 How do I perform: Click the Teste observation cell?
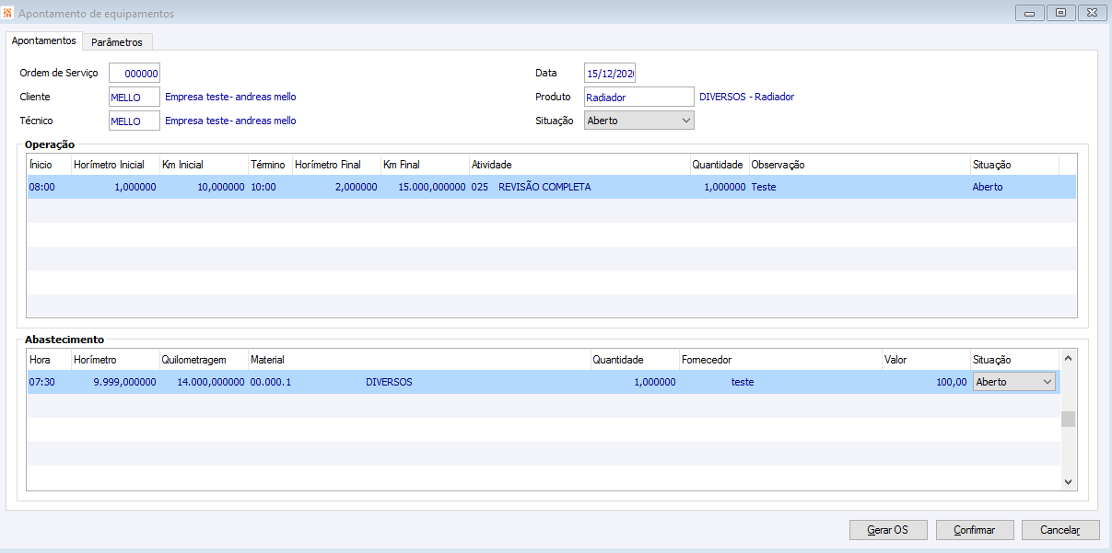pyautogui.click(x=860, y=187)
